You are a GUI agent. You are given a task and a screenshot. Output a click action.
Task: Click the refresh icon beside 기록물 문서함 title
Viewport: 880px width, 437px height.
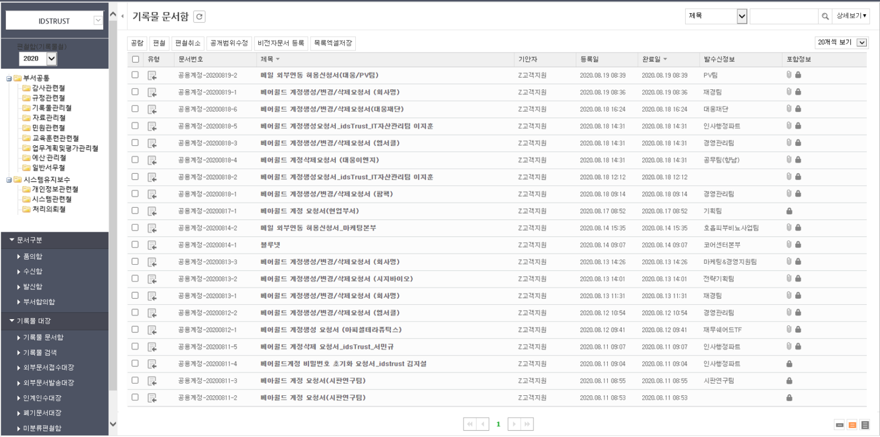point(199,17)
